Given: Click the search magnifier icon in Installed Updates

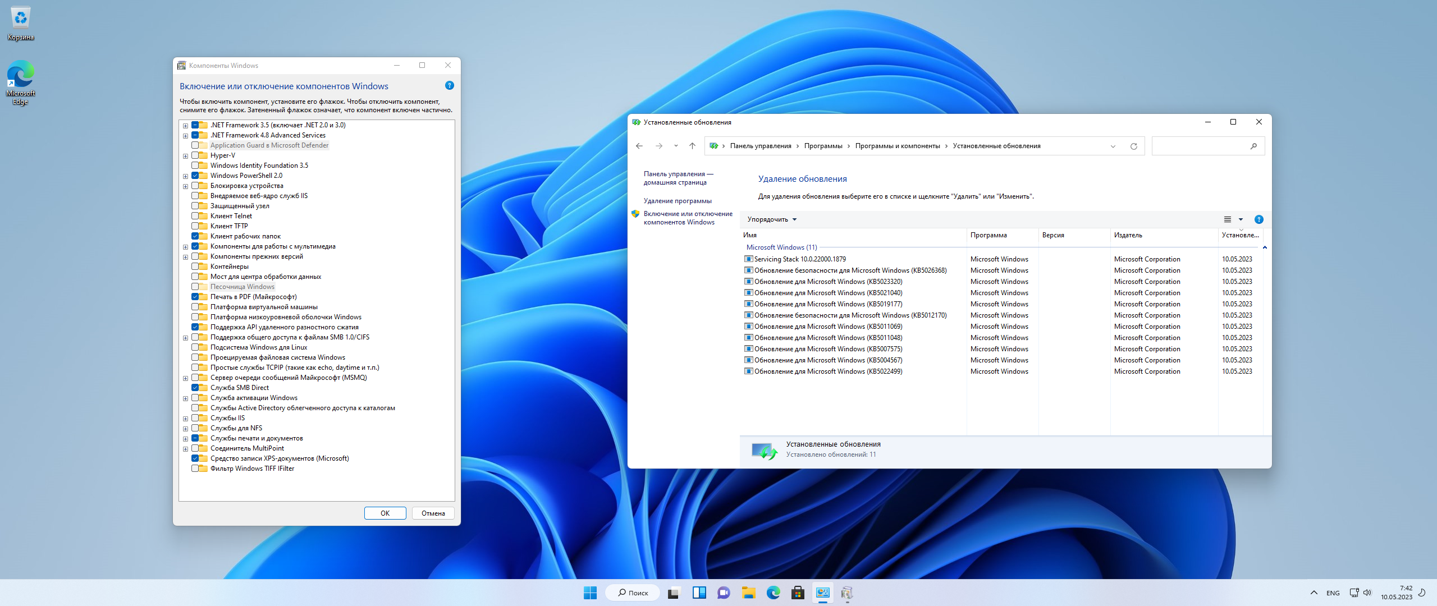Looking at the screenshot, I should click(x=1253, y=146).
